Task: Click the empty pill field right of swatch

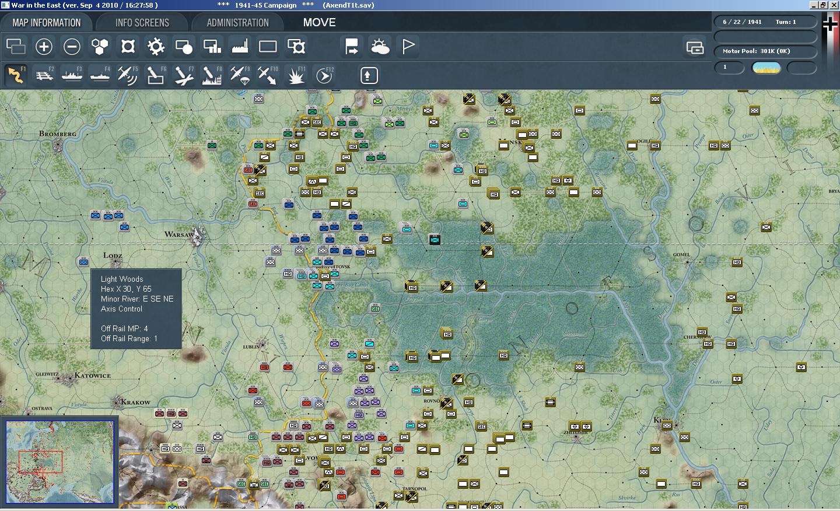Action: [x=802, y=68]
